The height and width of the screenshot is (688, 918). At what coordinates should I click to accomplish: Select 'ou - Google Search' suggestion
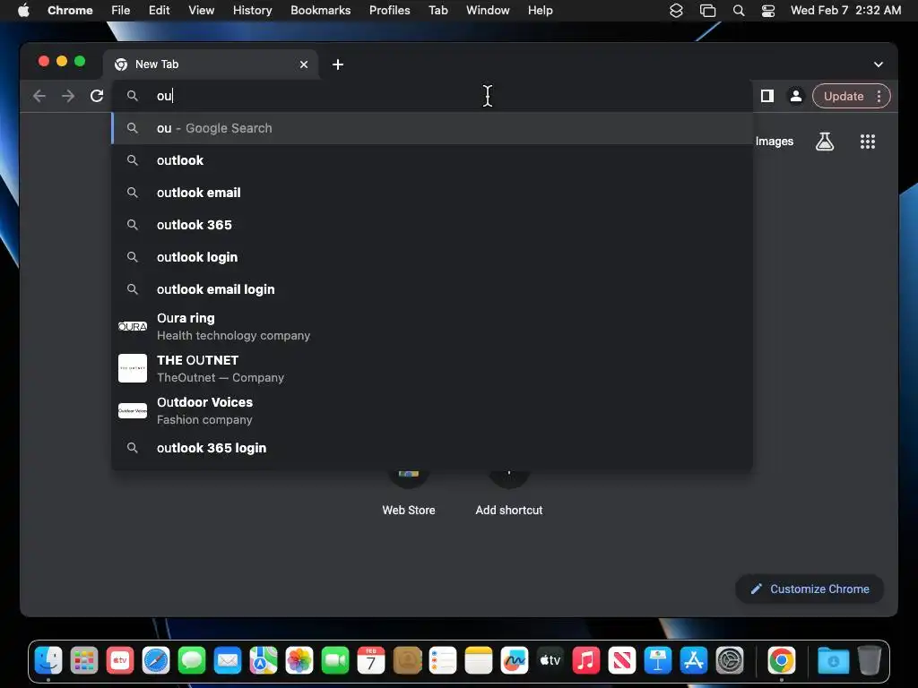pos(432,128)
